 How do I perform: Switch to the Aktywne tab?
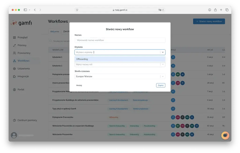54,31
